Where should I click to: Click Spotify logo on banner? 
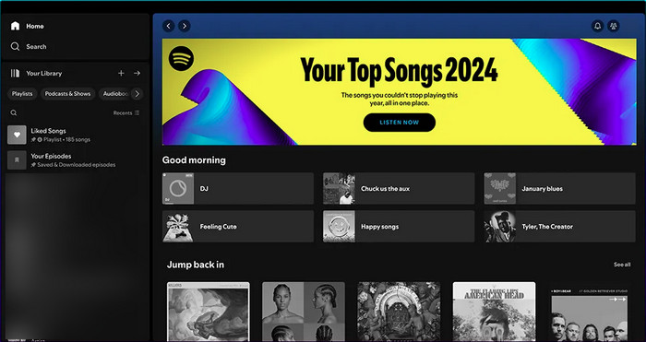click(181, 58)
